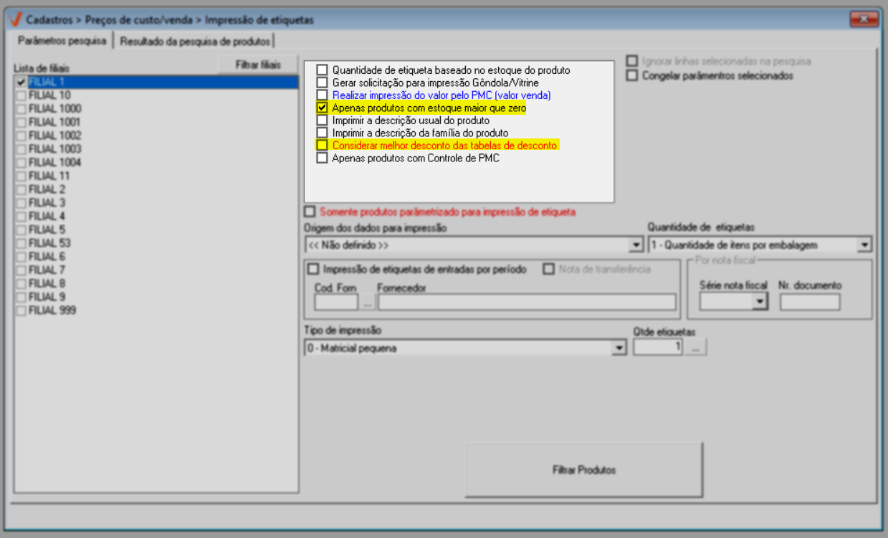Check the FILIAL 53 checkbox
Screen dimensions: 888x538
21,243
